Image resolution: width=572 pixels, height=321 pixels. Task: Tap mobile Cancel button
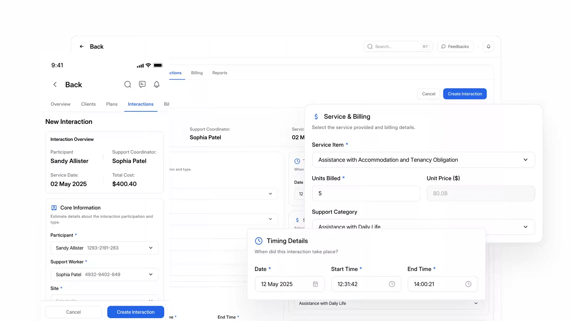click(x=73, y=312)
